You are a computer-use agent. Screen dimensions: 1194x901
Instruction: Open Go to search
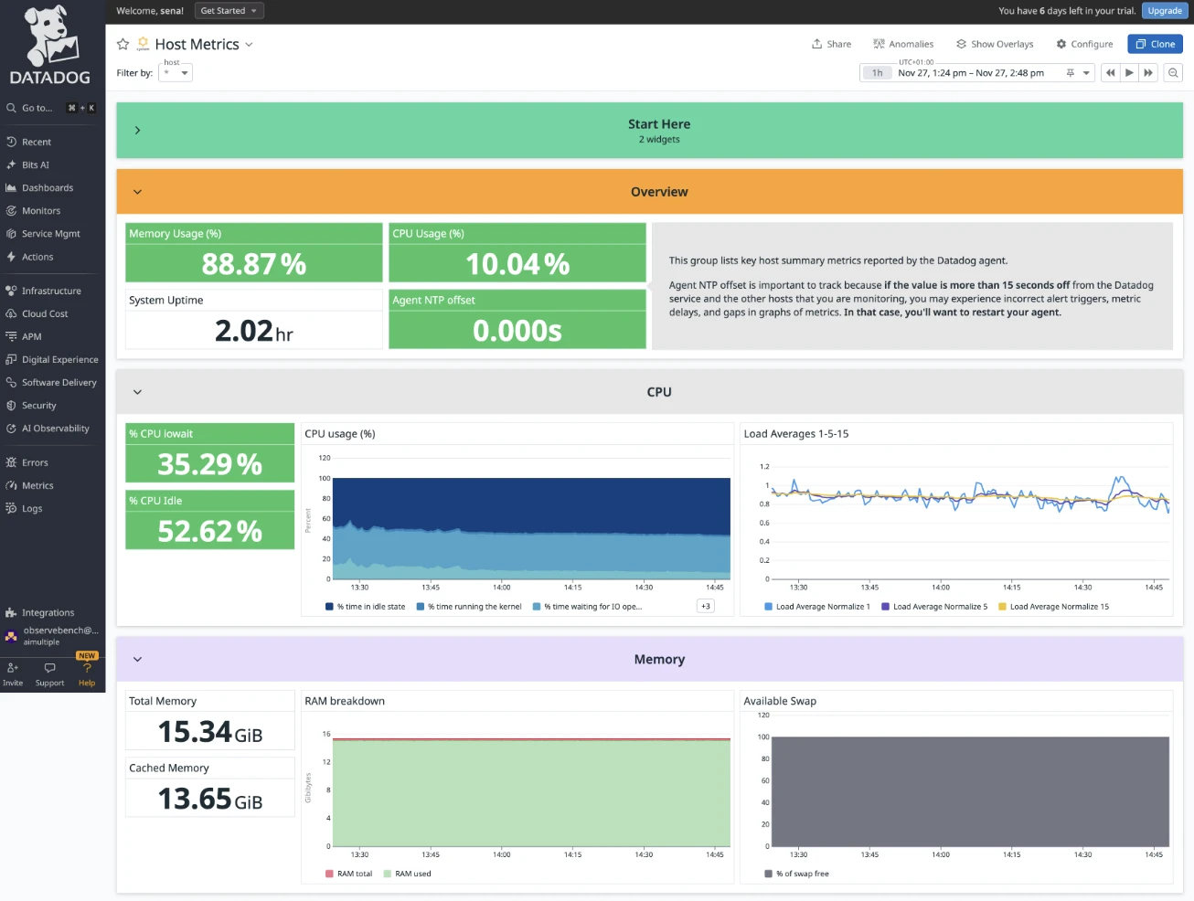(52, 108)
